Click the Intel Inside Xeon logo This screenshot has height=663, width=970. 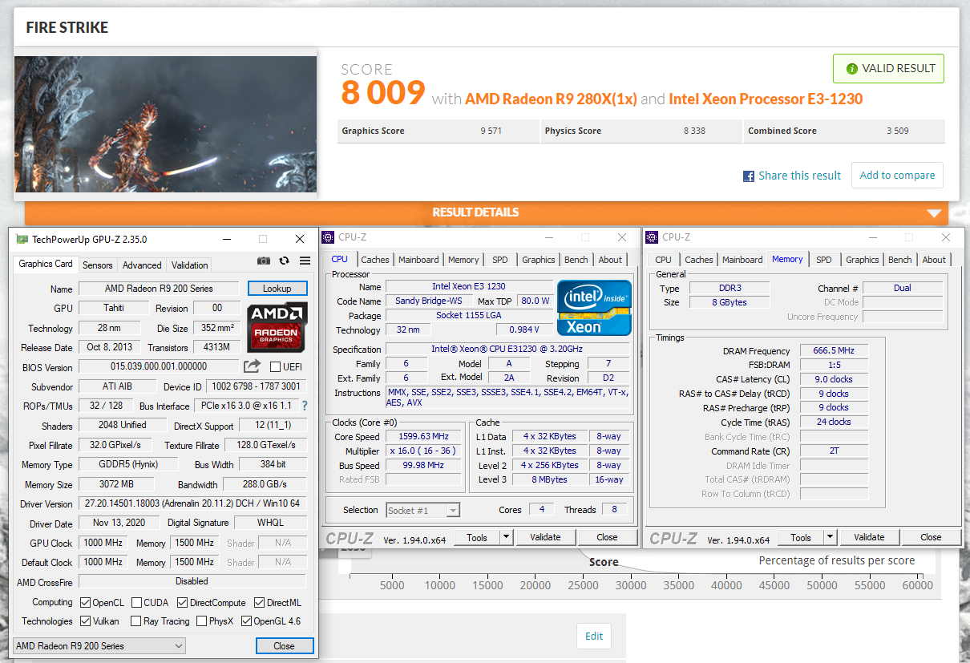(594, 308)
